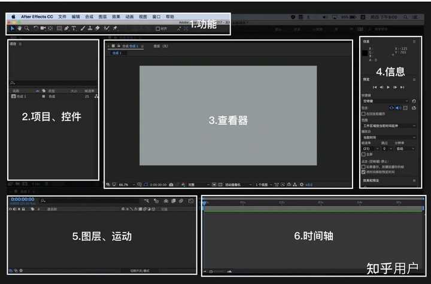The image size is (431, 284).
Task: Select the Eraser tool
Action: [x=98, y=28]
